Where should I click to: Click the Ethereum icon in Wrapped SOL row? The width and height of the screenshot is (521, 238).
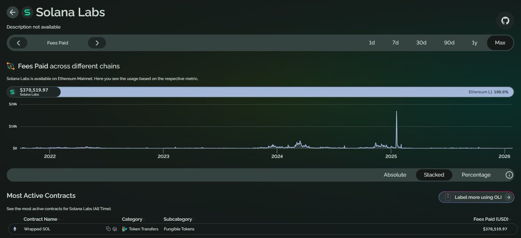[x=16, y=229]
